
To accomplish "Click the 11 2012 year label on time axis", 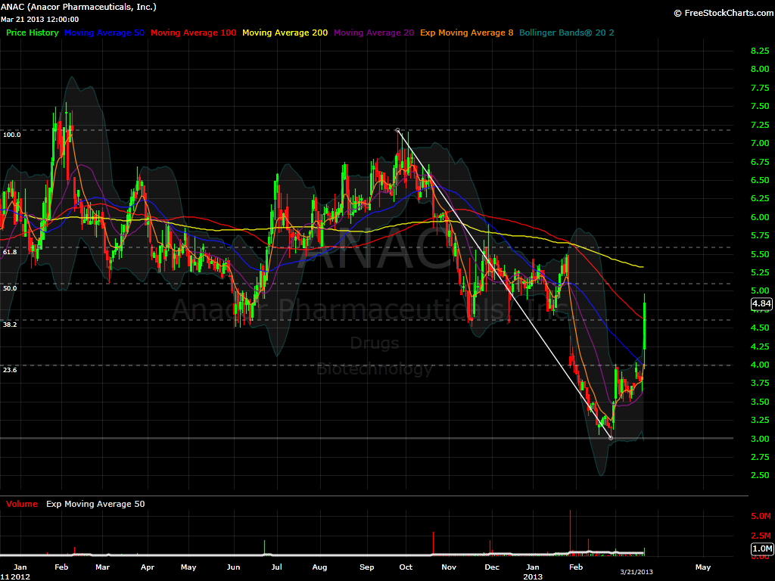I will (15, 576).
